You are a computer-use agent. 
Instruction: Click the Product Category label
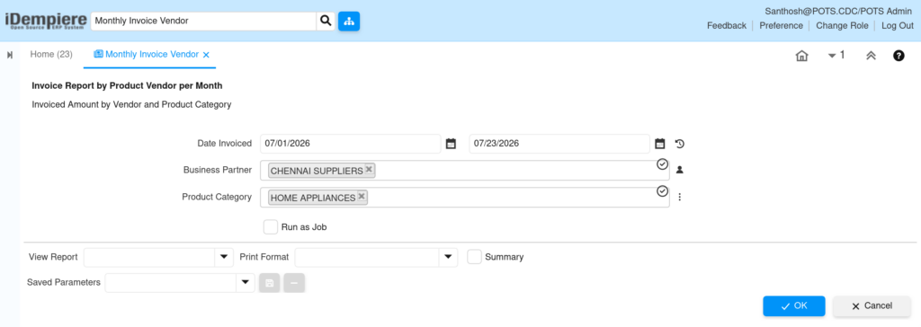217,197
